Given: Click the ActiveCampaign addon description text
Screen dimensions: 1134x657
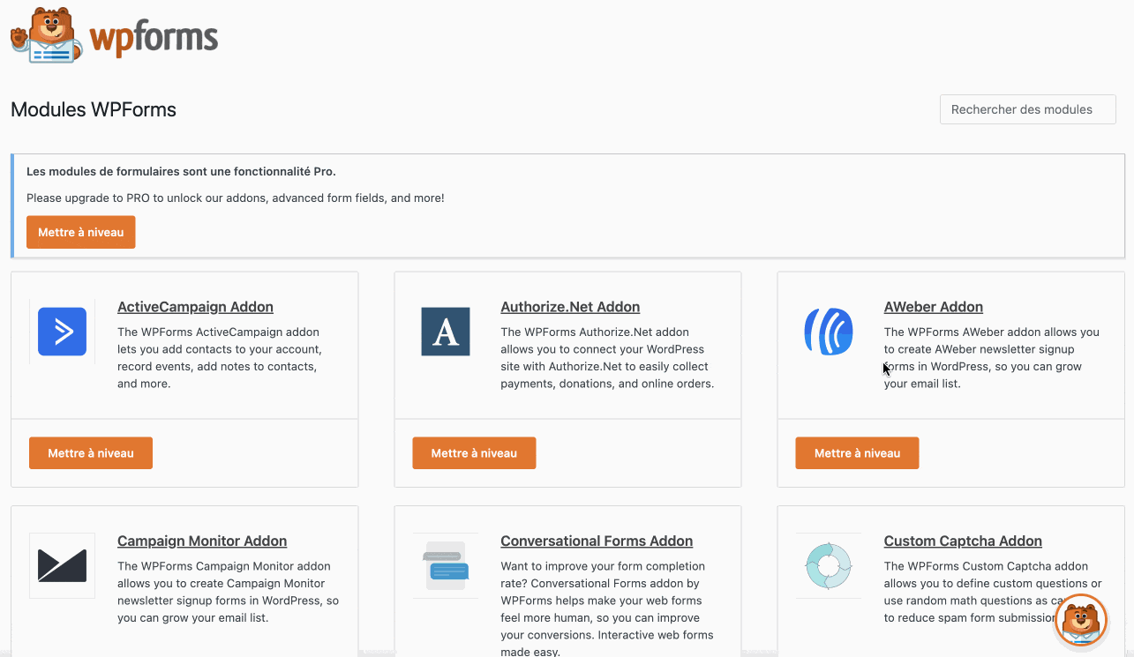Looking at the screenshot, I should pos(221,358).
